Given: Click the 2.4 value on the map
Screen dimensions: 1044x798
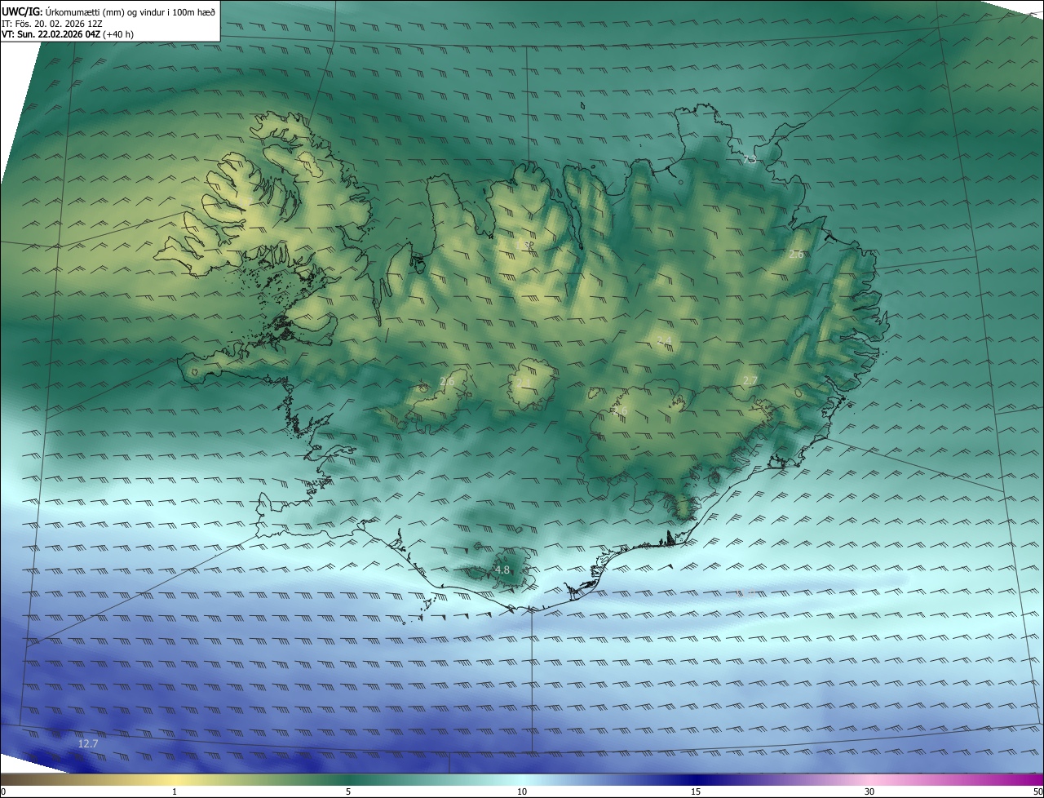Looking at the screenshot, I should (665, 340).
